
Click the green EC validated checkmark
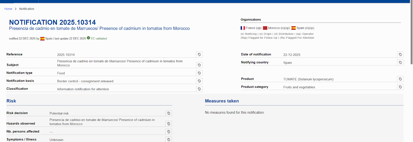coord(89,38)
